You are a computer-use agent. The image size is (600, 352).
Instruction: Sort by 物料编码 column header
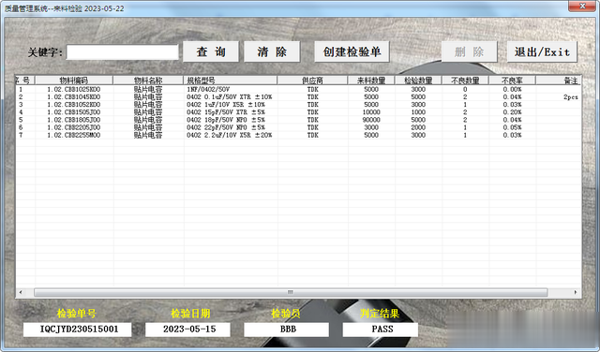[x=74, y=81]
